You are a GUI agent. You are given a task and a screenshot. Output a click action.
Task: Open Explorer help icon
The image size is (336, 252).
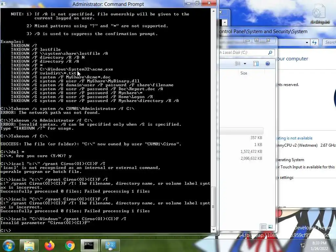268,64
